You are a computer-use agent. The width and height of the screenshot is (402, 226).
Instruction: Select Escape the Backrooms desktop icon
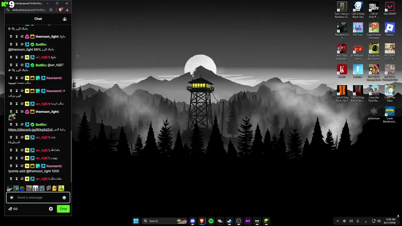click(374, 52)
